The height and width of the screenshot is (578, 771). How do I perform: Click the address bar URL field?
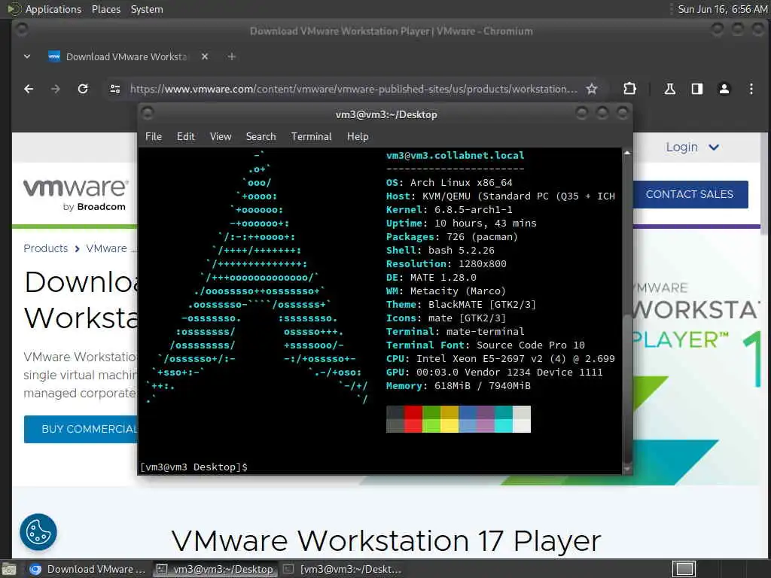click(x=353, y=89)
